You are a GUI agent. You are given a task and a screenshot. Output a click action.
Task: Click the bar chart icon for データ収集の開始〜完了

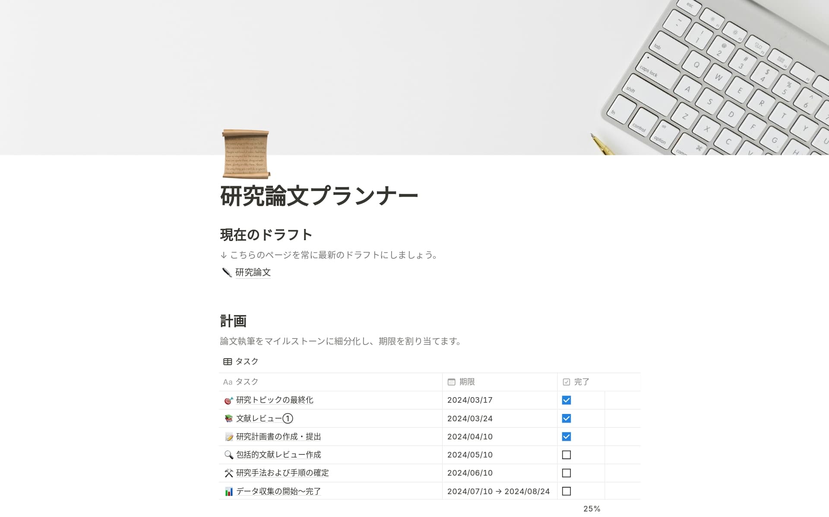click(228, 492)
